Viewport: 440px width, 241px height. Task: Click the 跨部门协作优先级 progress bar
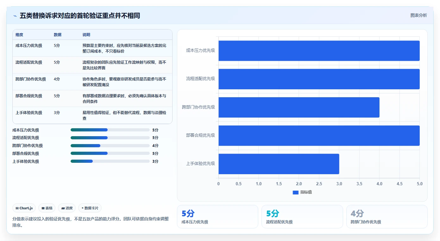[x=110, y=146]
